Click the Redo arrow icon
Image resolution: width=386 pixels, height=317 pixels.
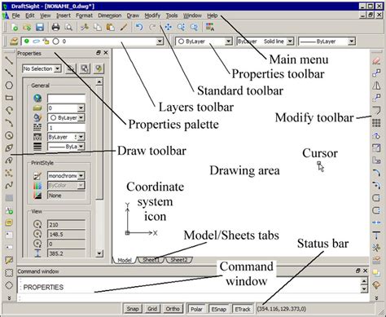[x=152, y=27]
